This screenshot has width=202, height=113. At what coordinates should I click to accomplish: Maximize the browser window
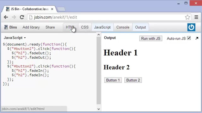(186, 3)
